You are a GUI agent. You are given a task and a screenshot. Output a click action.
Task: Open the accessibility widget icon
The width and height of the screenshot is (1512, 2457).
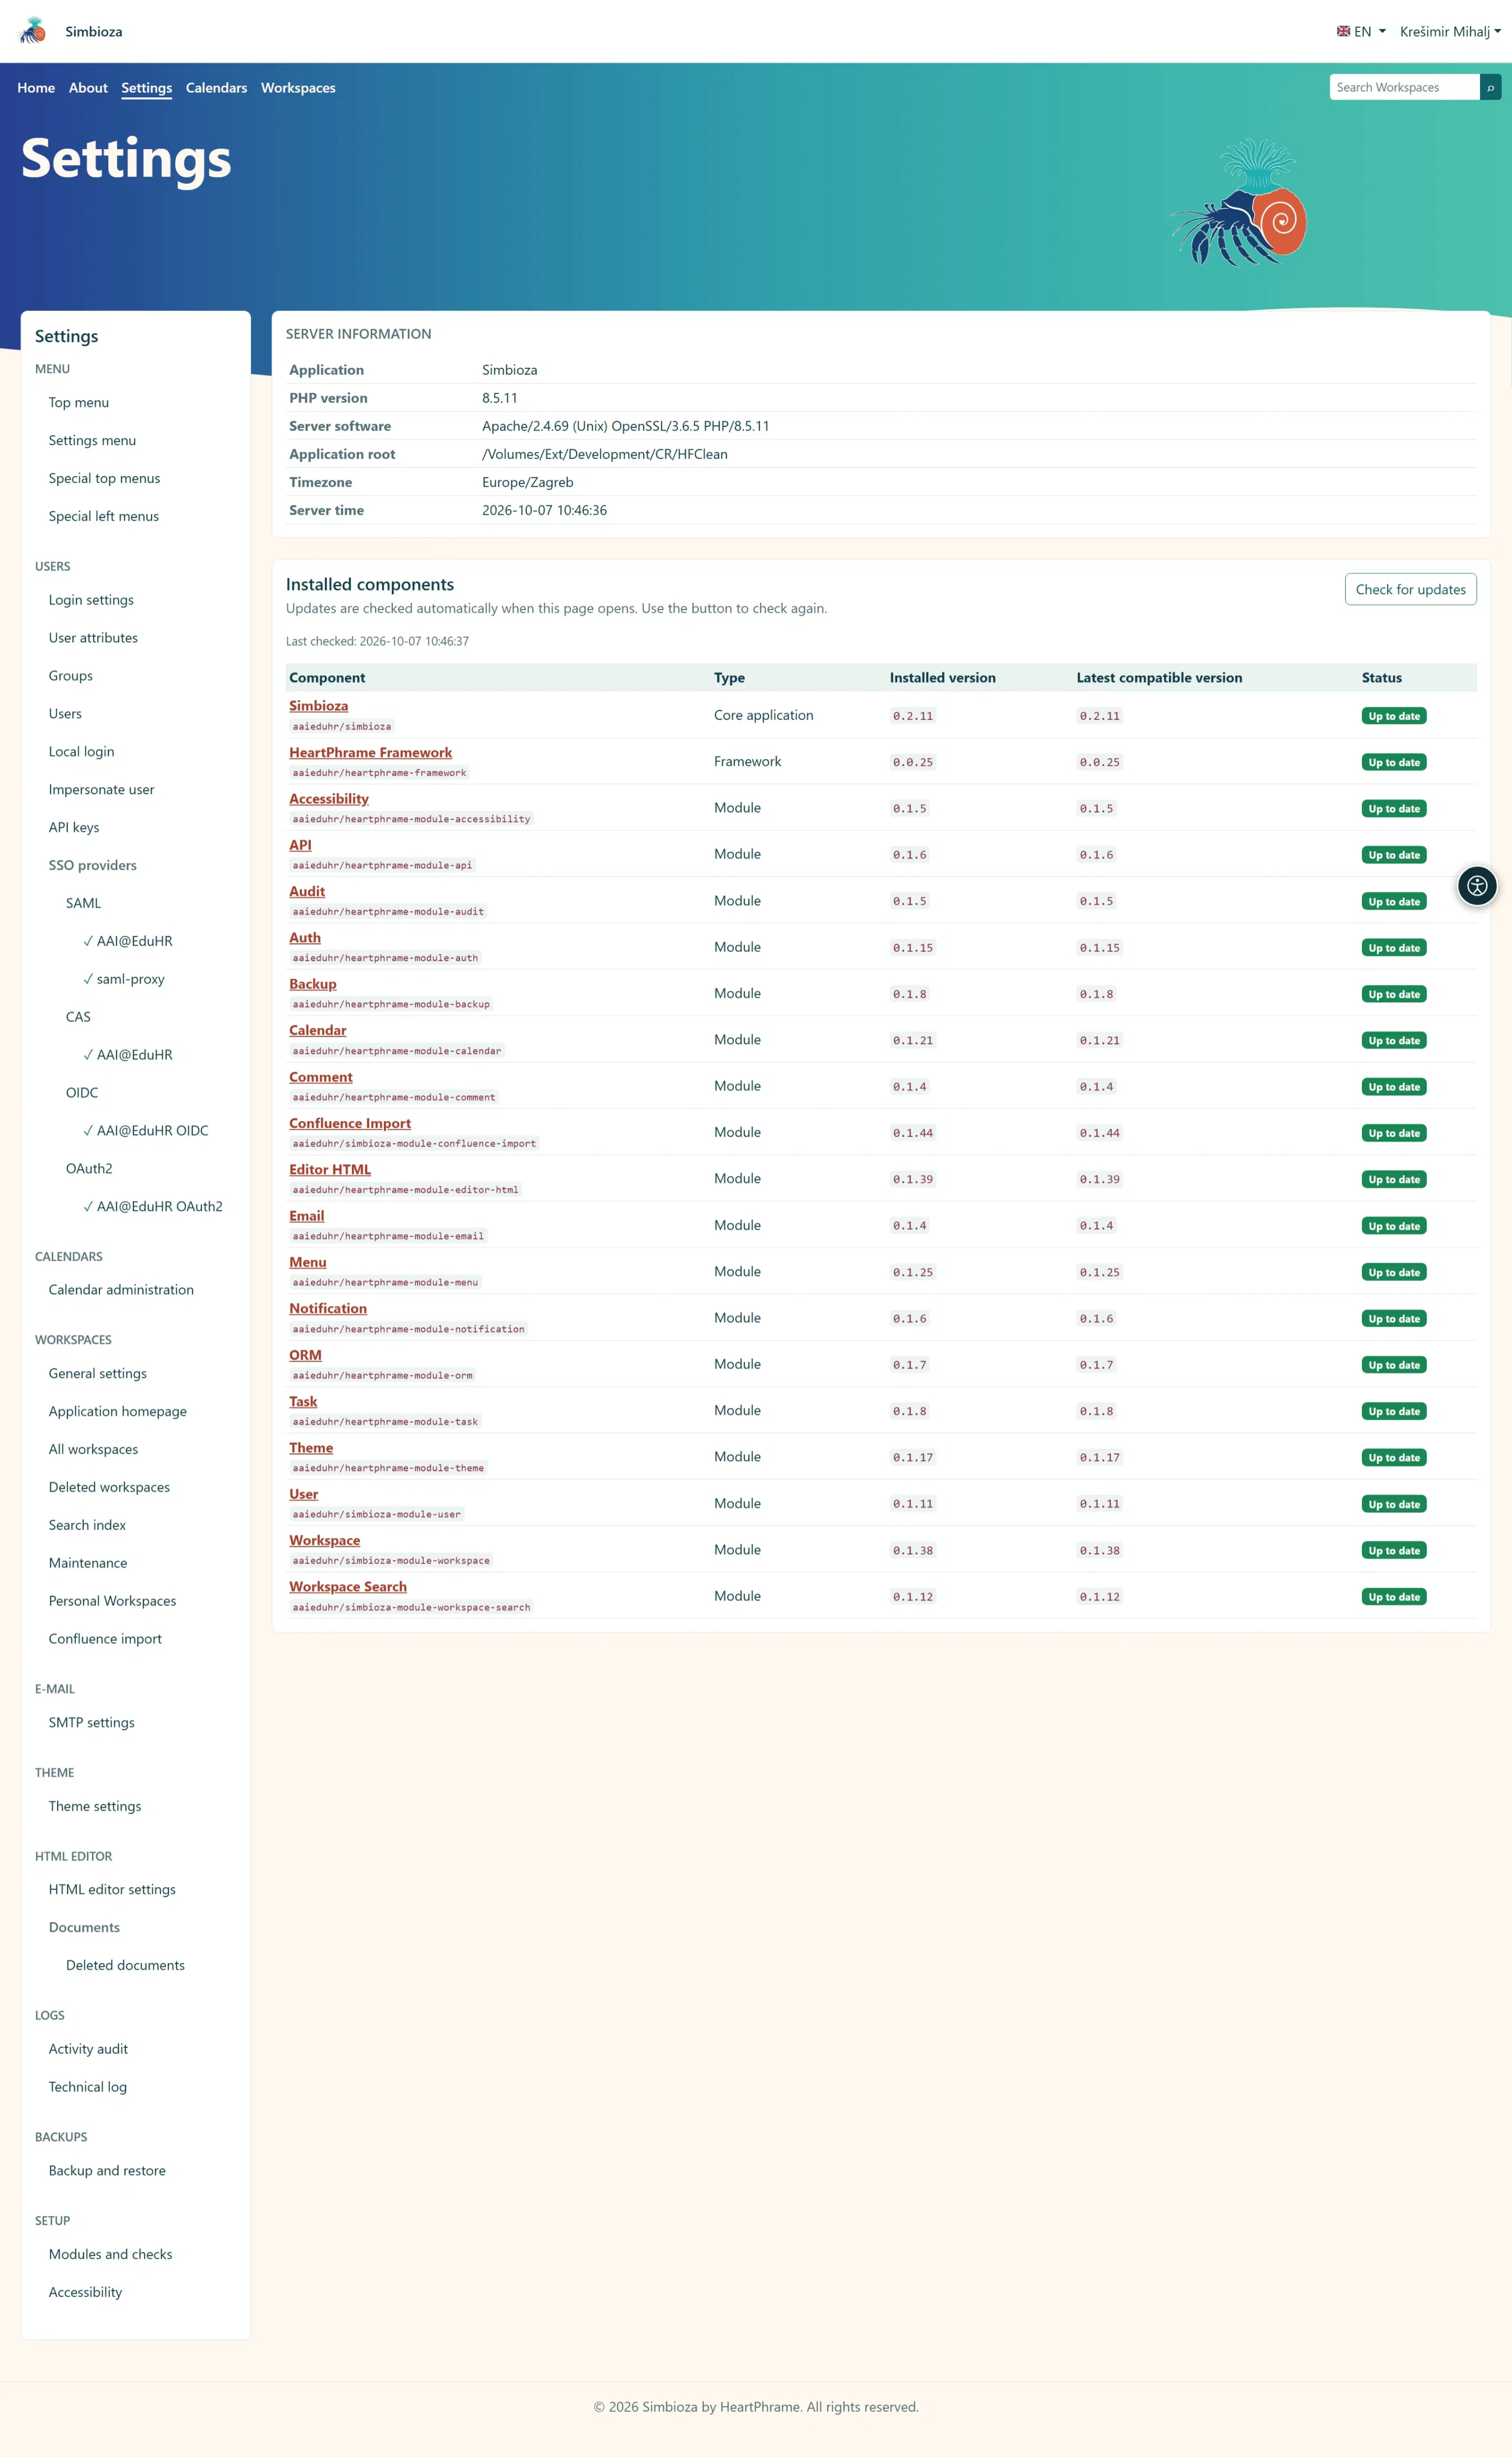click(x=1477, y=885)
